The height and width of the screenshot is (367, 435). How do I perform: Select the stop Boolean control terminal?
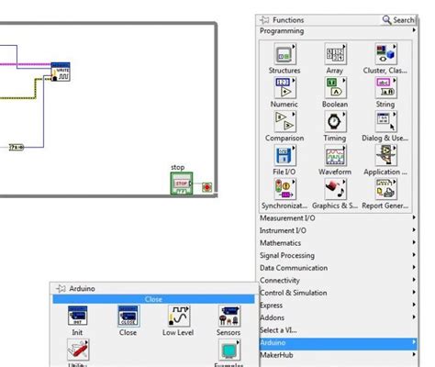[182, 183]
